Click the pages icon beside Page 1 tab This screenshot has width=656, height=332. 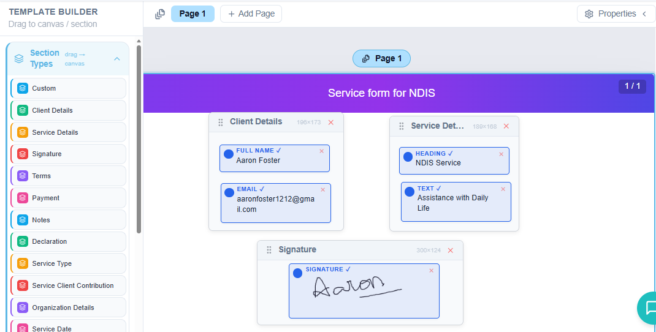point(160,14)
